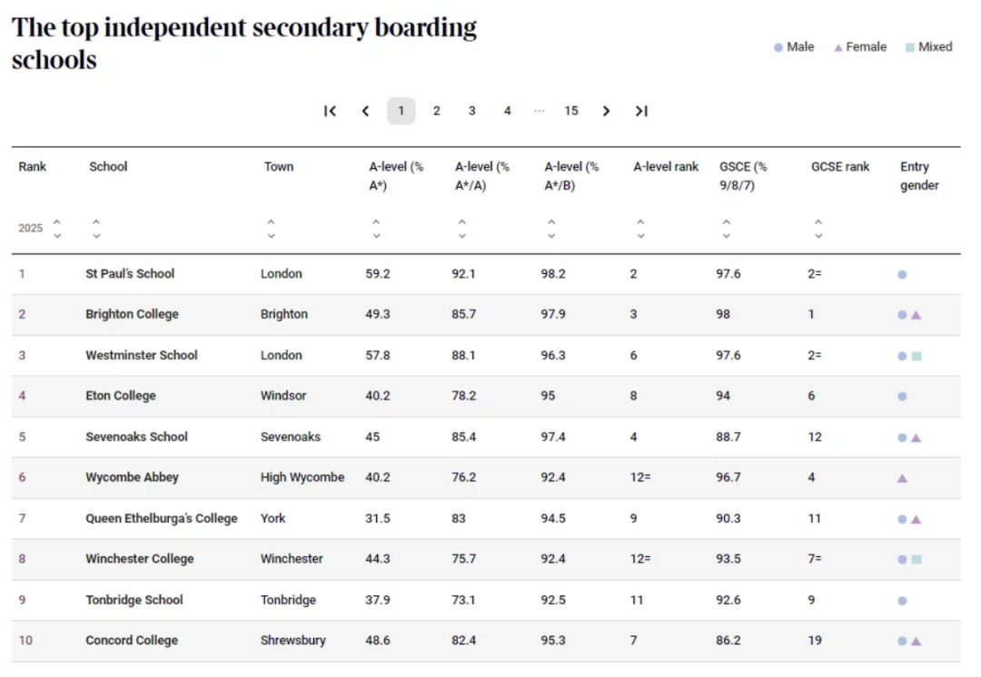Open Eton College school entry
Viewport: 981px width, 677px height.
coord(121,396)
